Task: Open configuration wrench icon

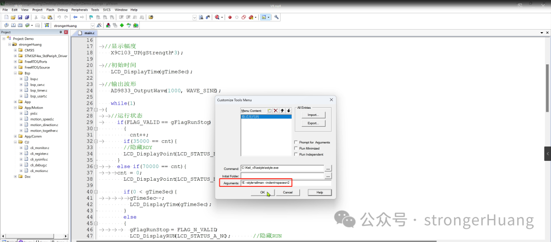Action: (276, 17)
